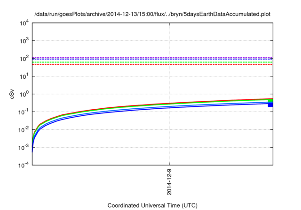This screenshot has height=210, width=301.
Task: Click the 10^-1 y-axis tick label
Action: click(x=24, y=112)
